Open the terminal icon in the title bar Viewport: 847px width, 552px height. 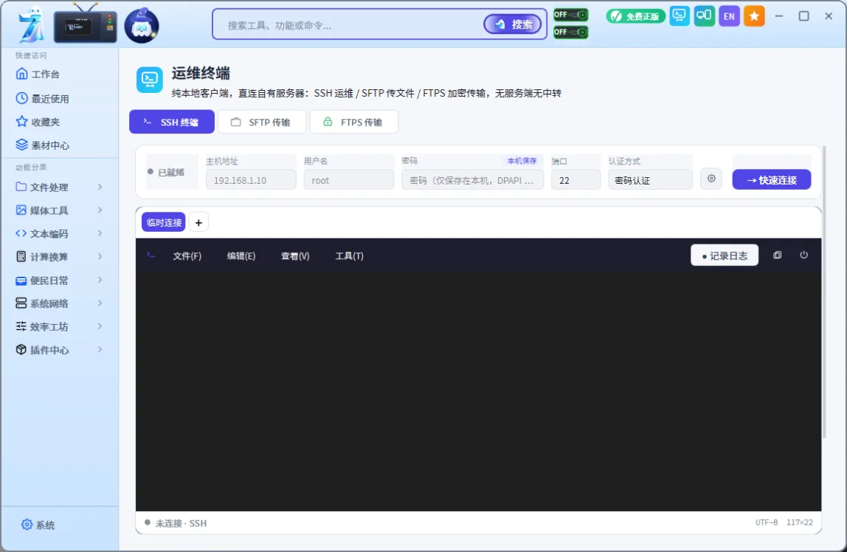[680, 15]
